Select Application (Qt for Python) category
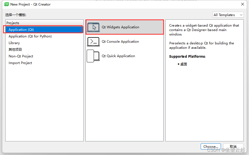The height and width of the screenshot is (155, 249). pos(30,36)
